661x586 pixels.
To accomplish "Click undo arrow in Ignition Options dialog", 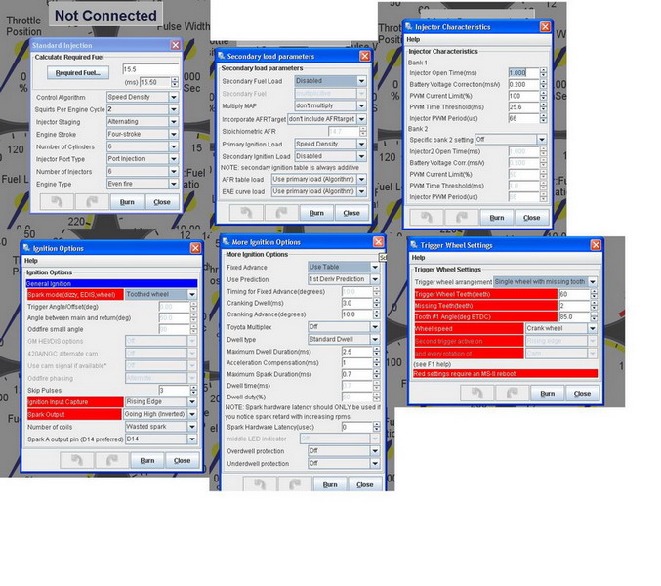I will tap(77, 460).
